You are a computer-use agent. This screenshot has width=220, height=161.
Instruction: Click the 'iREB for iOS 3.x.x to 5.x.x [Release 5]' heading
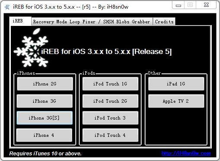(x=107, y=51)
